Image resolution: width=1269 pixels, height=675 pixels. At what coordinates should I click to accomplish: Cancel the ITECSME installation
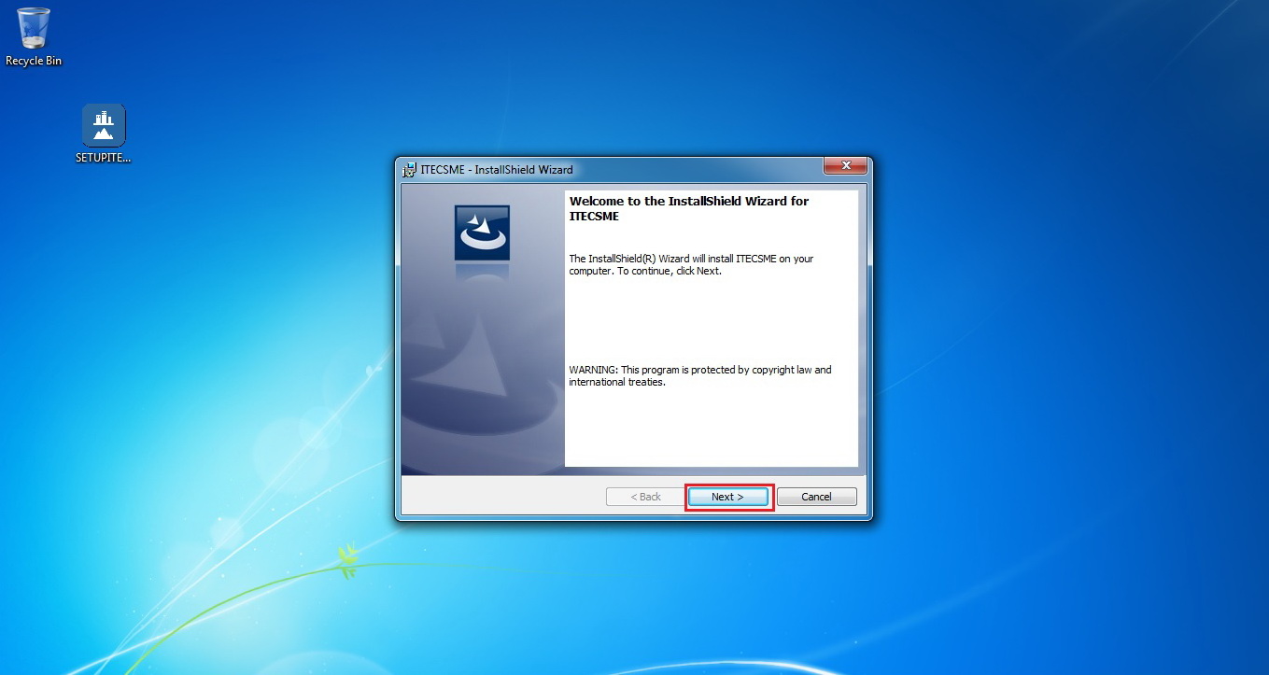816,497
